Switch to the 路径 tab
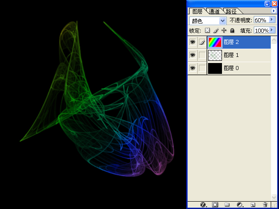This screenshot has height=209, width=279. (231, 11)
